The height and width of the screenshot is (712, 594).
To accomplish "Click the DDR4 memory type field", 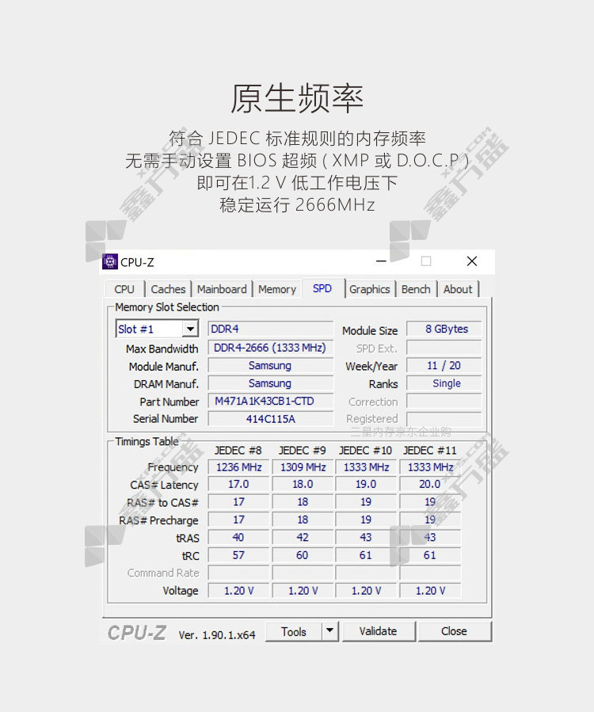I will point(270,329).
